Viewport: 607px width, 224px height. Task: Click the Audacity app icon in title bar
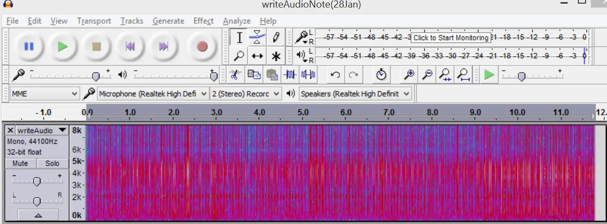[x=8, y=4]
